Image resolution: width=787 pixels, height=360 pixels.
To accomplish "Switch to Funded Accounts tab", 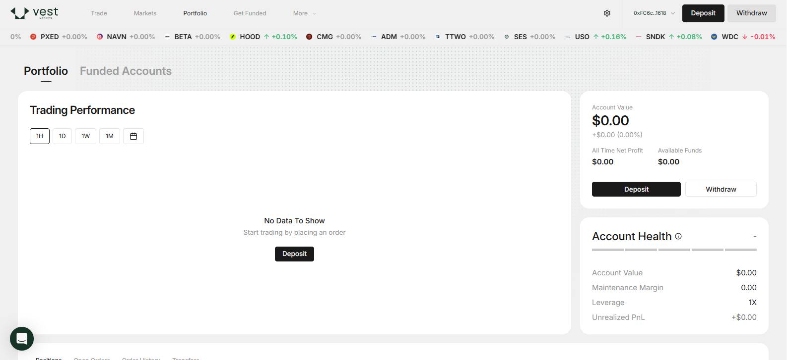I will (x=126, y=71).
